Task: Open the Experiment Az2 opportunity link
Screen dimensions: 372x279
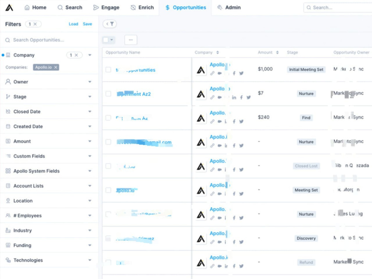Action: click(134, 94)
